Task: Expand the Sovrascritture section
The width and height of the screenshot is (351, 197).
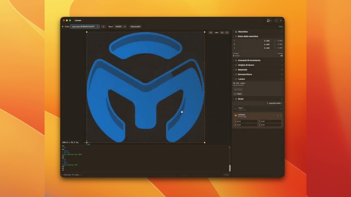Action: pos(233,74)
